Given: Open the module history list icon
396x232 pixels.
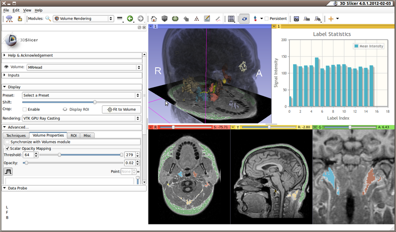Looking at the screenshot, I should [120, 19].
